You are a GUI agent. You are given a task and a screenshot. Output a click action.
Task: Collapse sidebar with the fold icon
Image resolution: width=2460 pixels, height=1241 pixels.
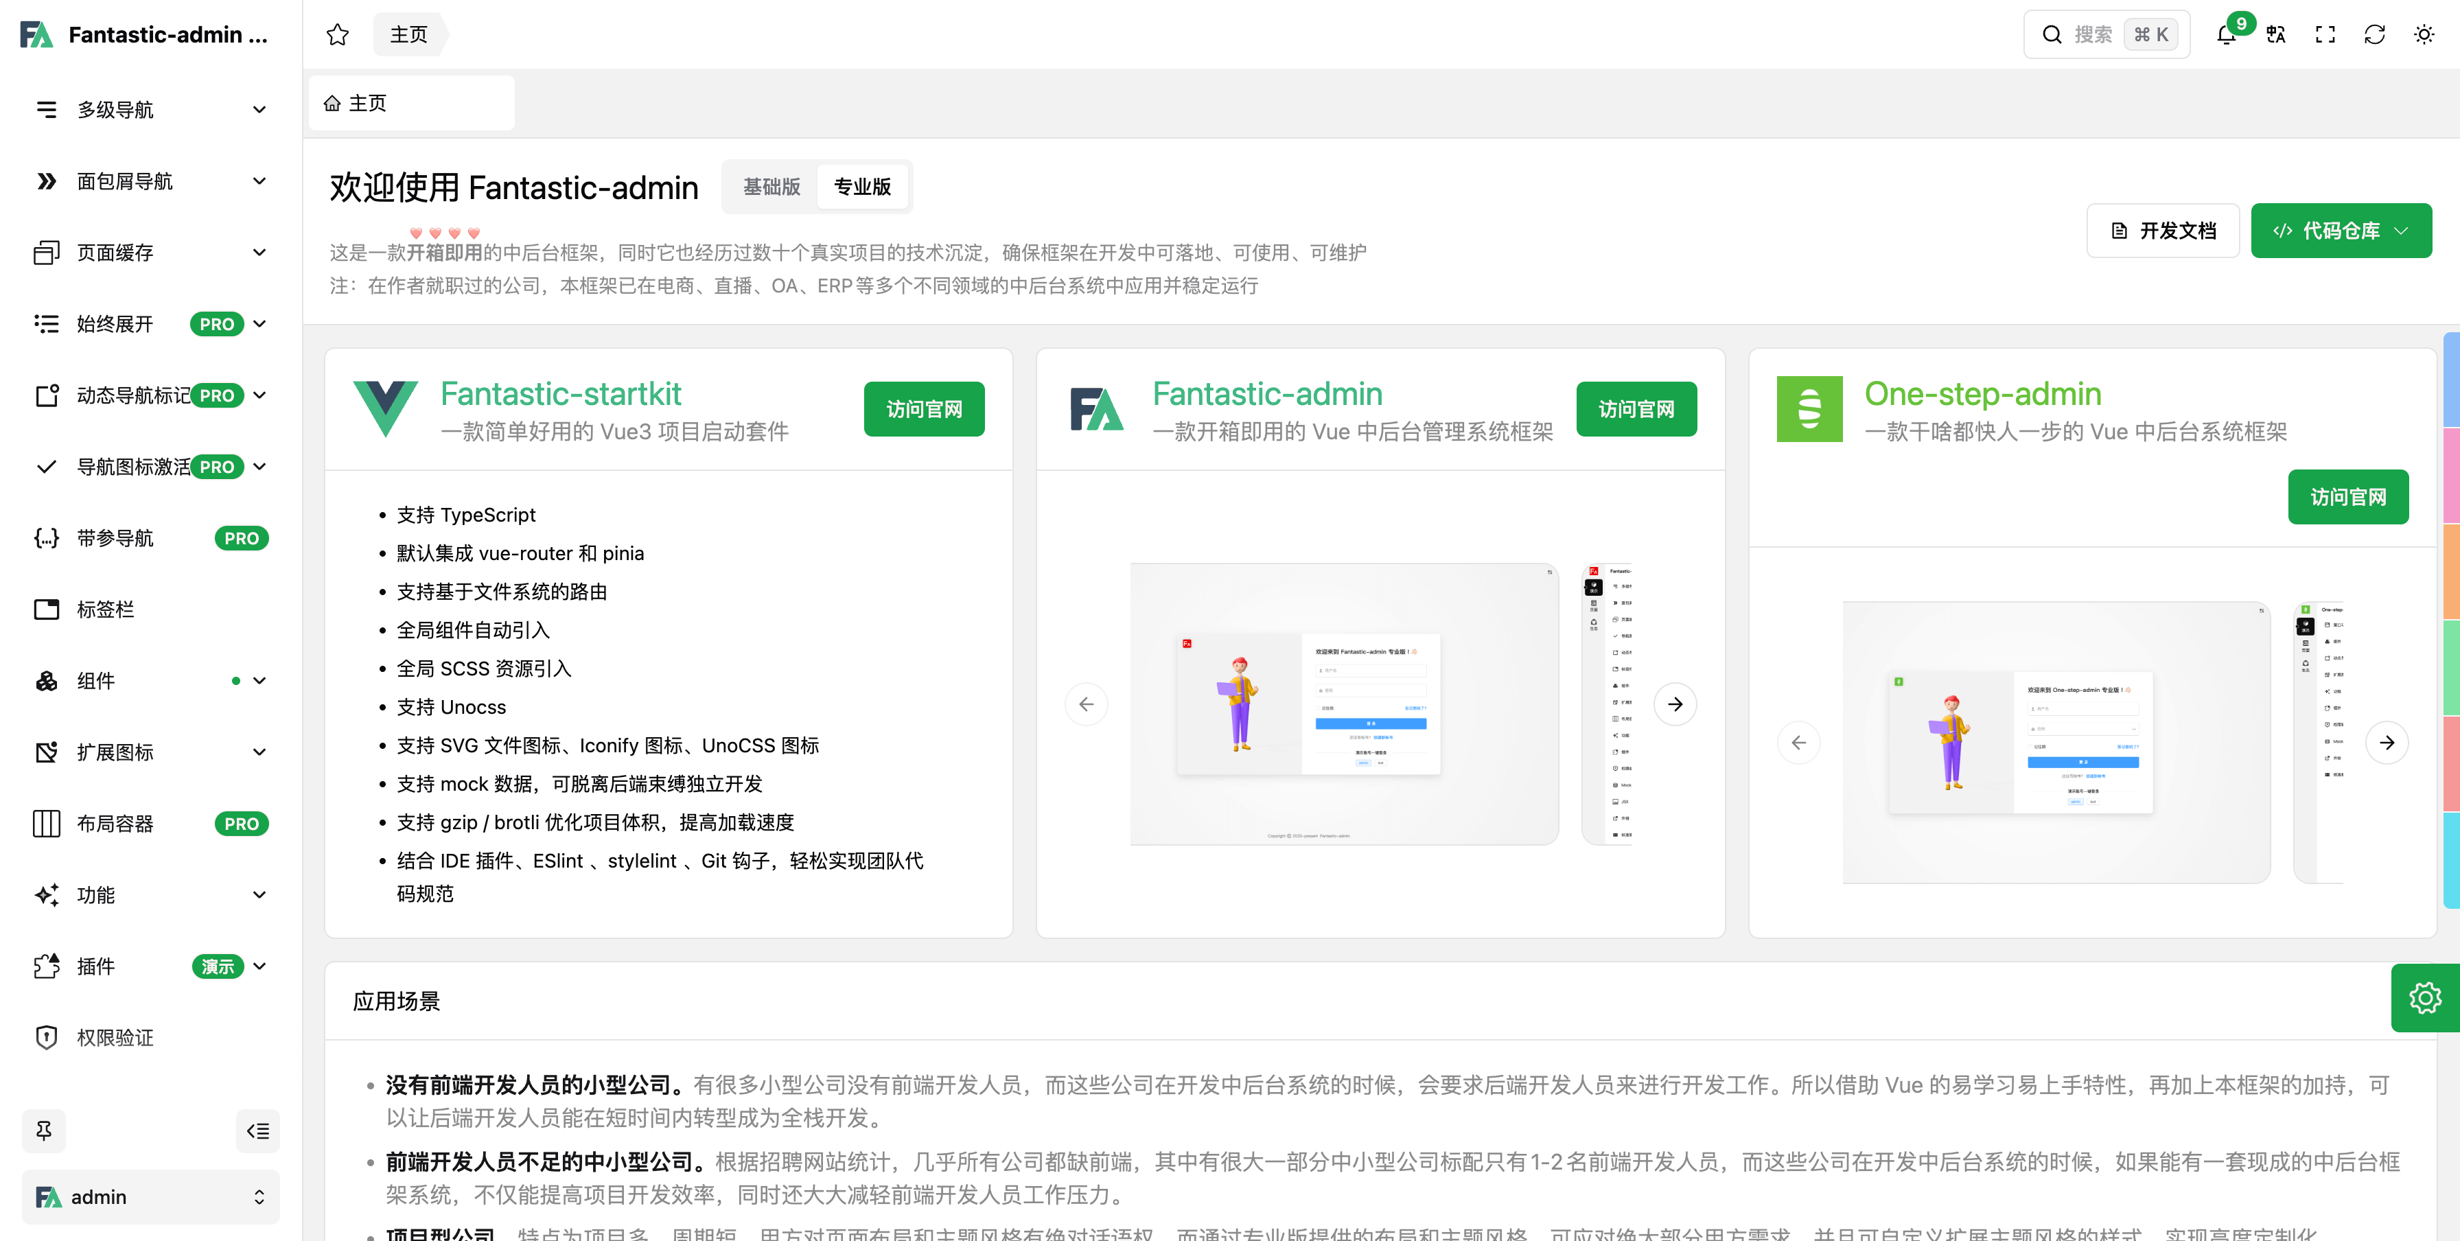[x=258, y=1130]
